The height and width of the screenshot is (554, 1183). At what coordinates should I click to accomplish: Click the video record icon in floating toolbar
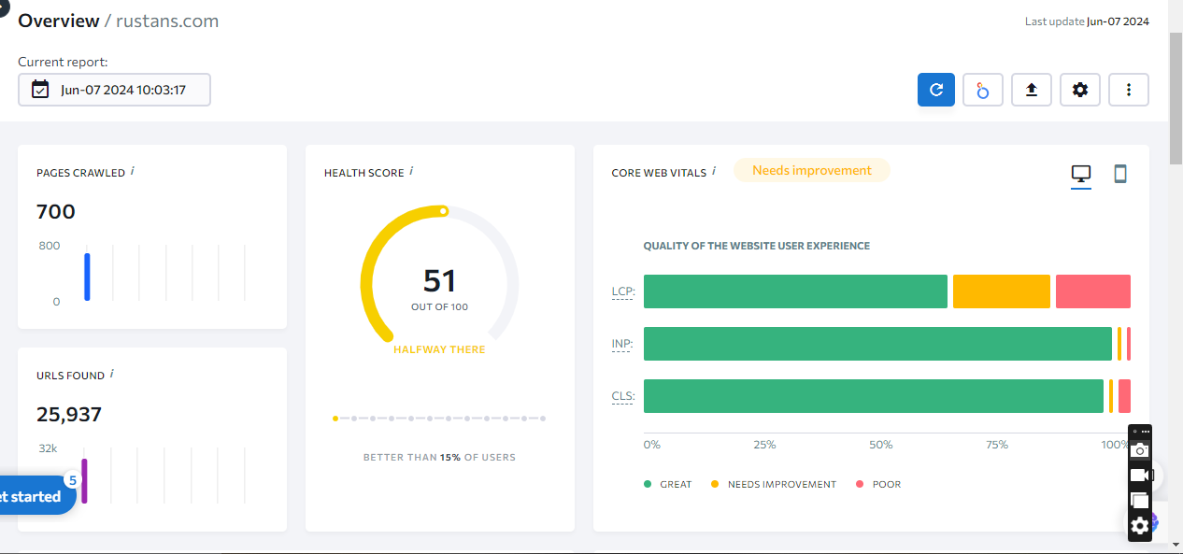pos(1140,476)
